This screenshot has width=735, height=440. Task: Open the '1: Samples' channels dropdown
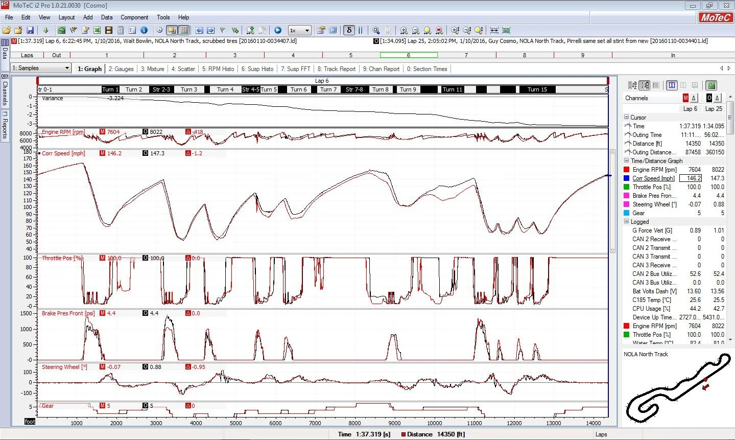tap(40, 67)
